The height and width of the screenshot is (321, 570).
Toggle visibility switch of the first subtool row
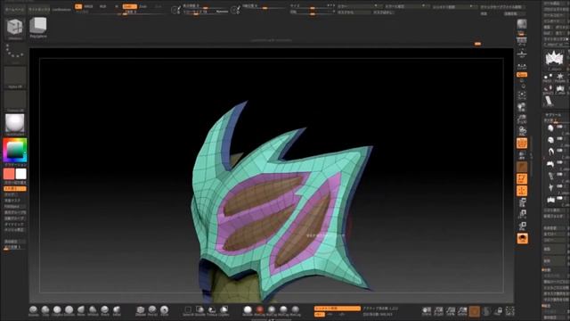coord(559,127)
